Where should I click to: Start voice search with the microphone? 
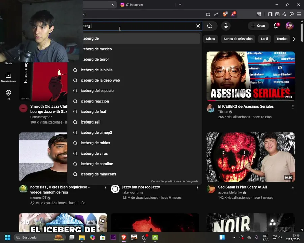point(226,26)
